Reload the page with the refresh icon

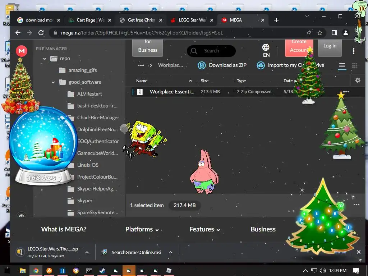click(x=41, y=33)
